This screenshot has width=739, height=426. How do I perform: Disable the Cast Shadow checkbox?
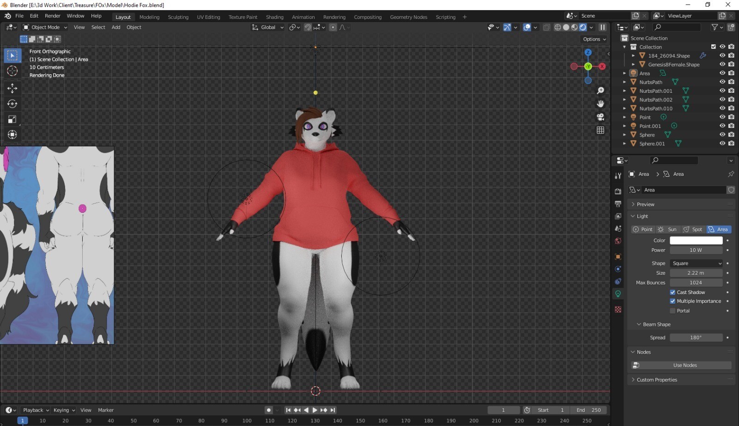(x=673, y=292)
